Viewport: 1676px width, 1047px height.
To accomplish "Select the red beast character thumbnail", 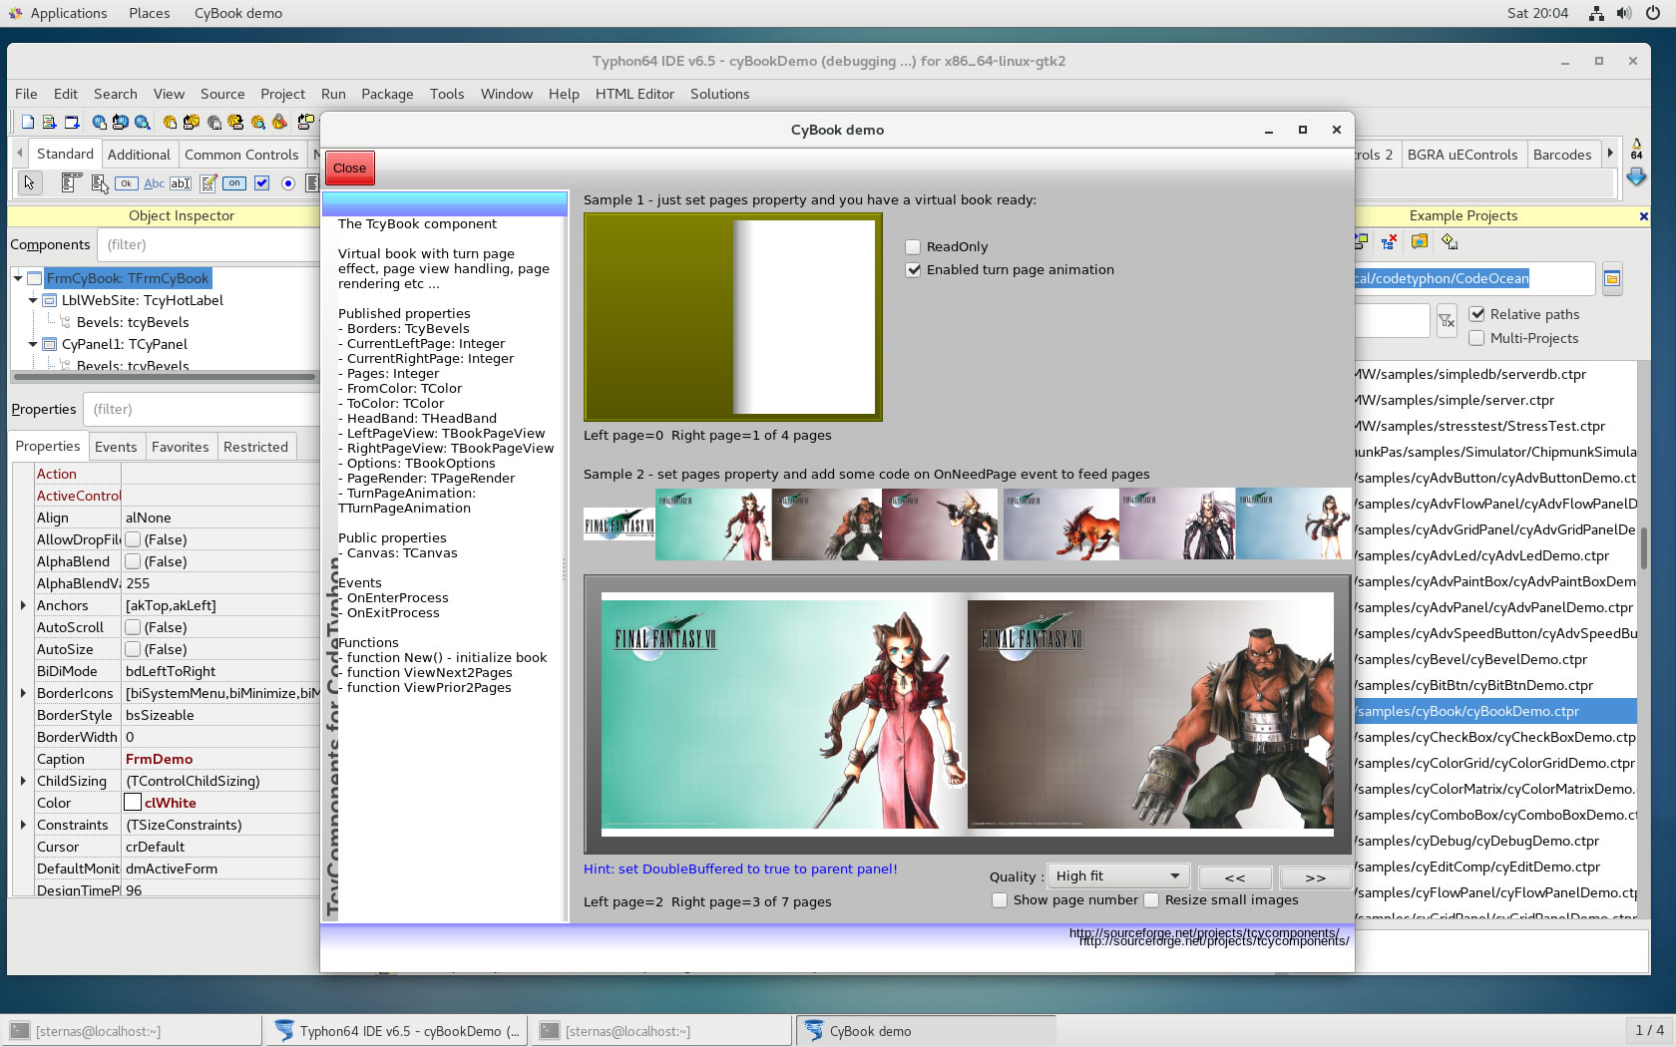I will point(1060,523).
